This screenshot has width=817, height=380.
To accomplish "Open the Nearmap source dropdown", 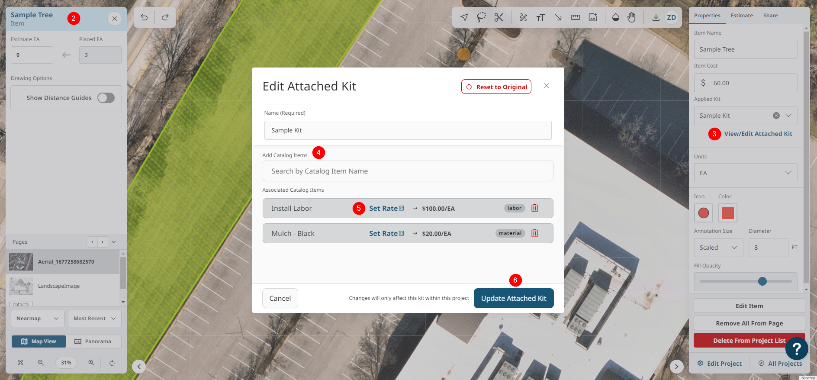I will pyautogui.click(x=38, y=319).
